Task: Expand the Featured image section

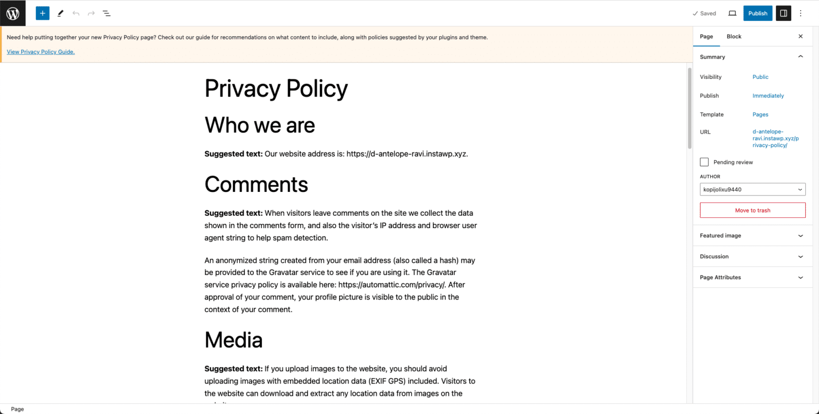Action: (752, 235)
